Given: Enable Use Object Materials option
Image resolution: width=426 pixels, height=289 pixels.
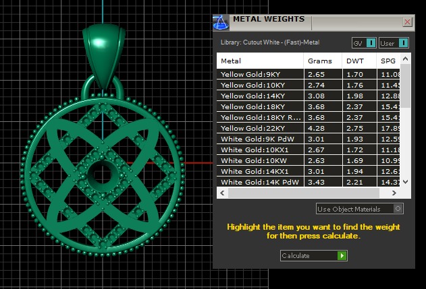Looking at the screenshot, I should tap(360, 209).
